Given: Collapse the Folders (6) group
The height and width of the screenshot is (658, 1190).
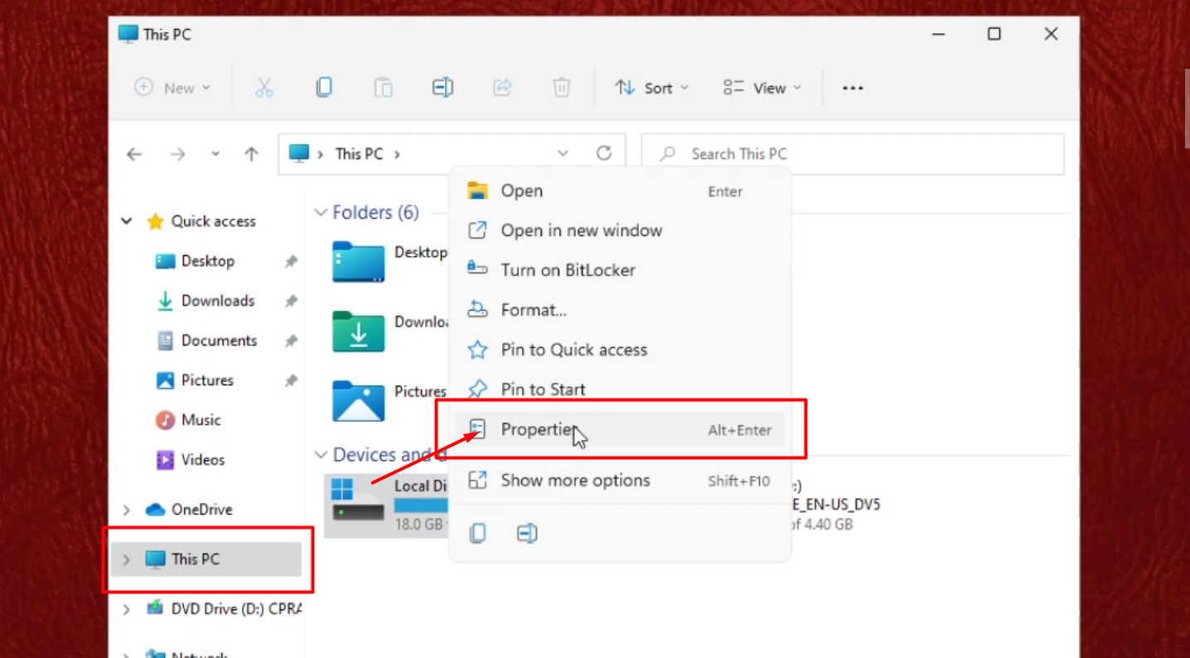Looking at the screenshot, I should coord(321,213).
